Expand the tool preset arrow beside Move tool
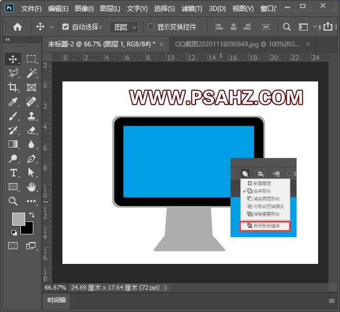340x312 pixels. pos(51,27)
